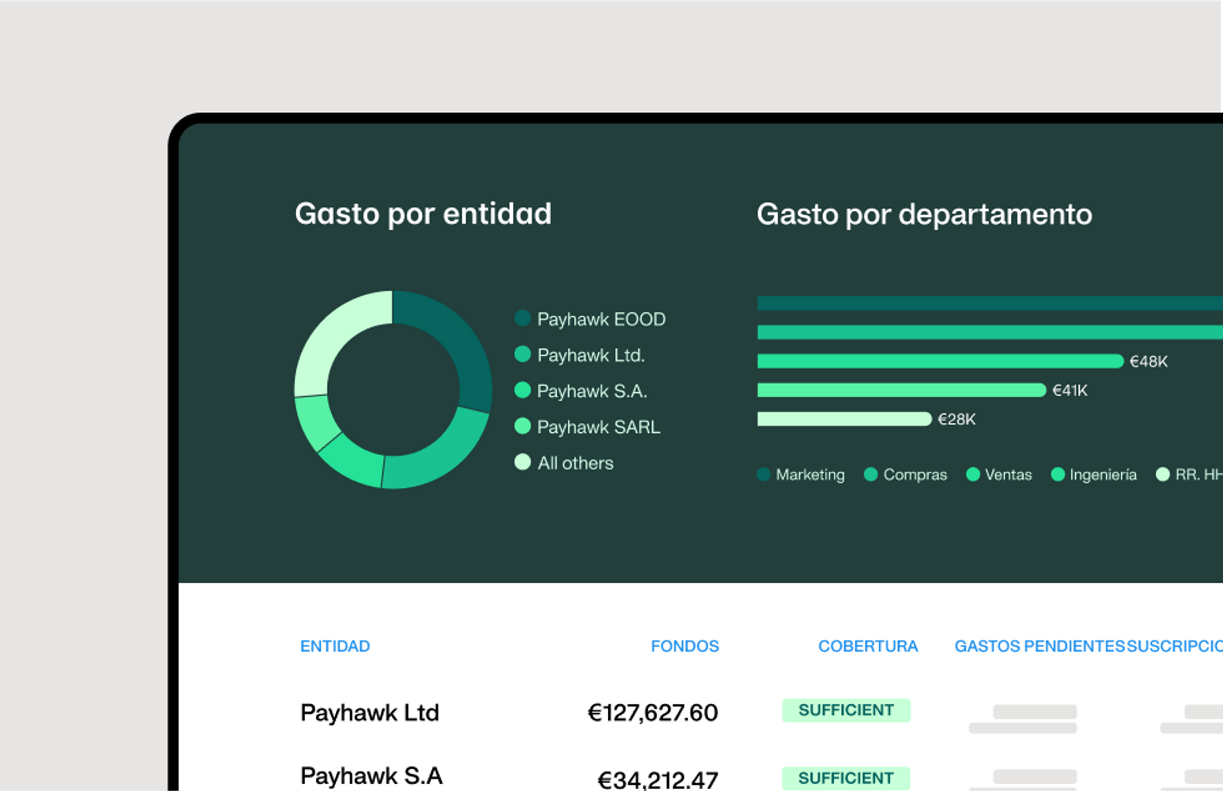Click the Payhawk SARL legend dot
This screenshot has width=1223, height=791.
pyautogui.click(x=522, y=426)
